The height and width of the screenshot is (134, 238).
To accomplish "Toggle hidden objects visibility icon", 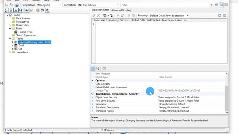I will 32,10.
